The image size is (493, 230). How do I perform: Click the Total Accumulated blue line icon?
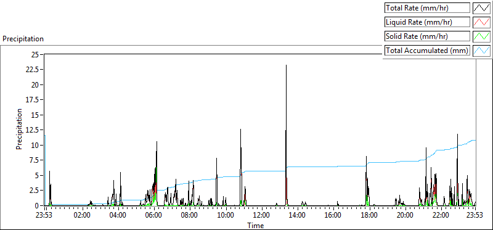coord(481,51)
